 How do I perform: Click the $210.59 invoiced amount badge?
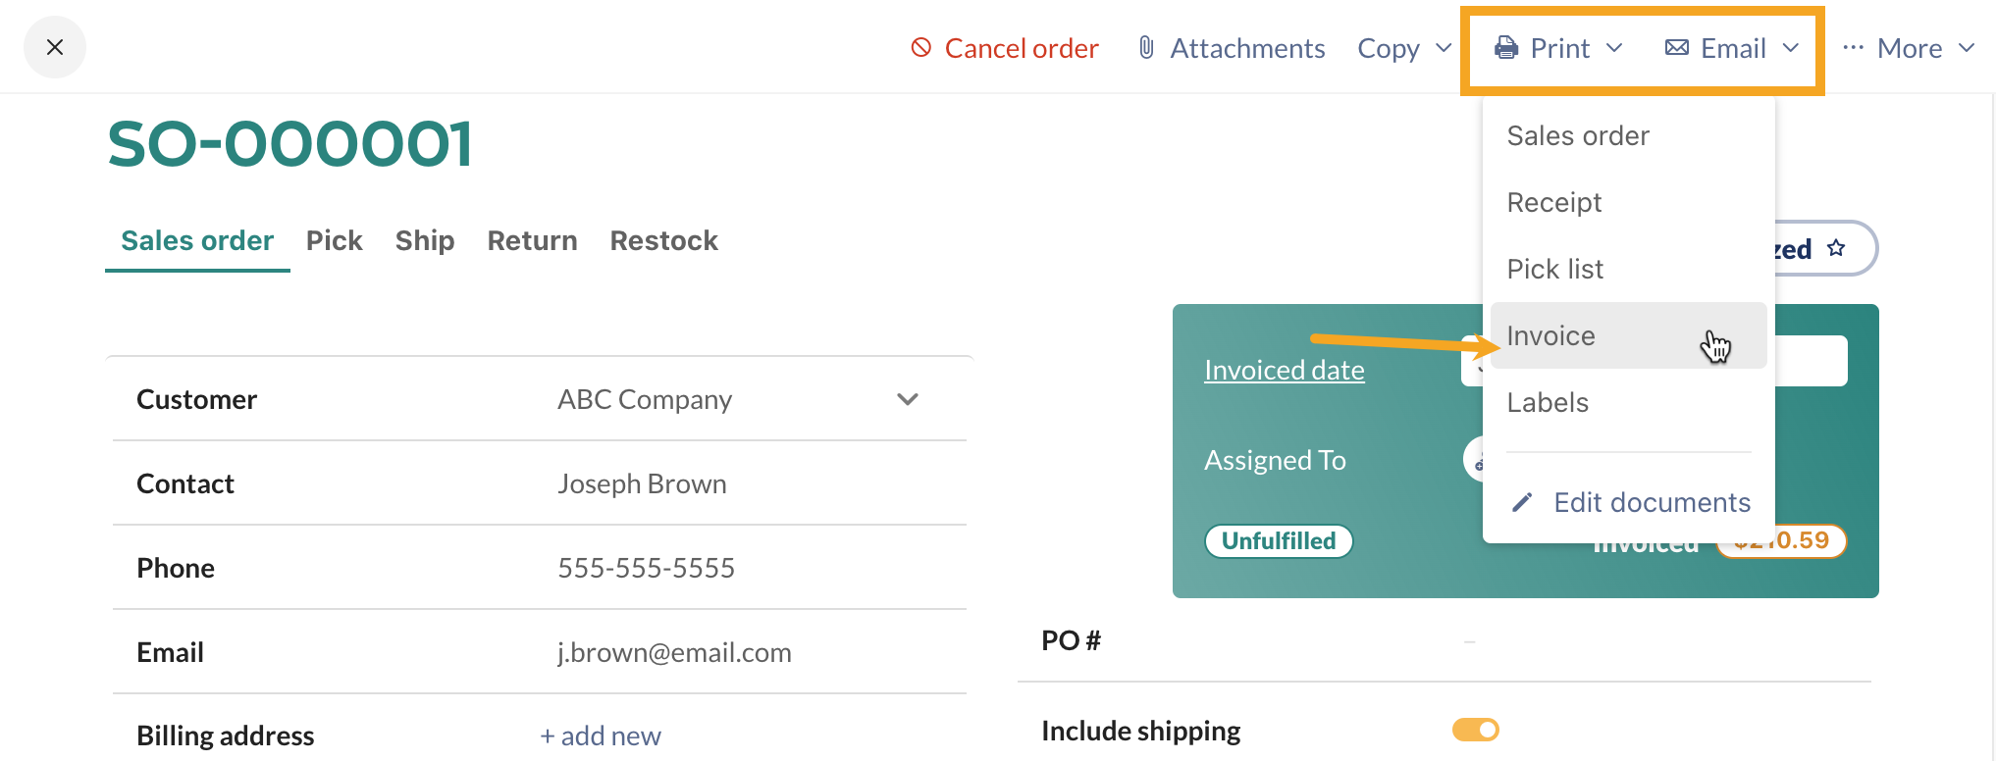(x=1781, y=540)
